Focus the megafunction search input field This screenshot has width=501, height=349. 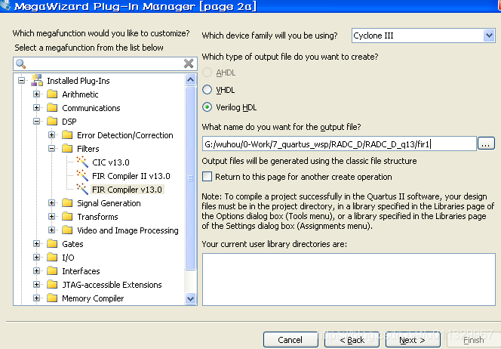click(x=105, y=63)
